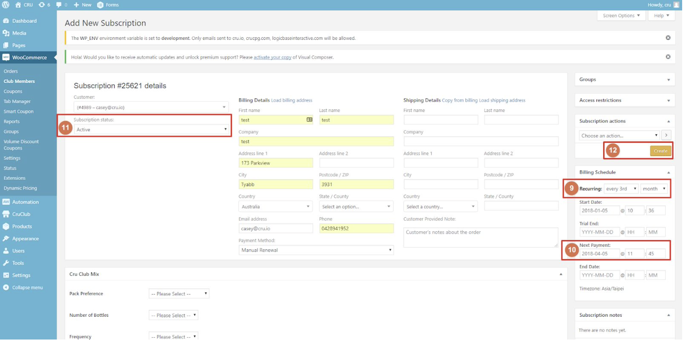Open Number of Bottles dropdown

173,315
